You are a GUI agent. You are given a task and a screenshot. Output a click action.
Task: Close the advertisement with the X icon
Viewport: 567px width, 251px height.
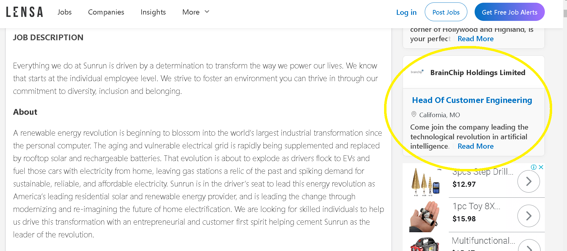(x=541, y=167)
